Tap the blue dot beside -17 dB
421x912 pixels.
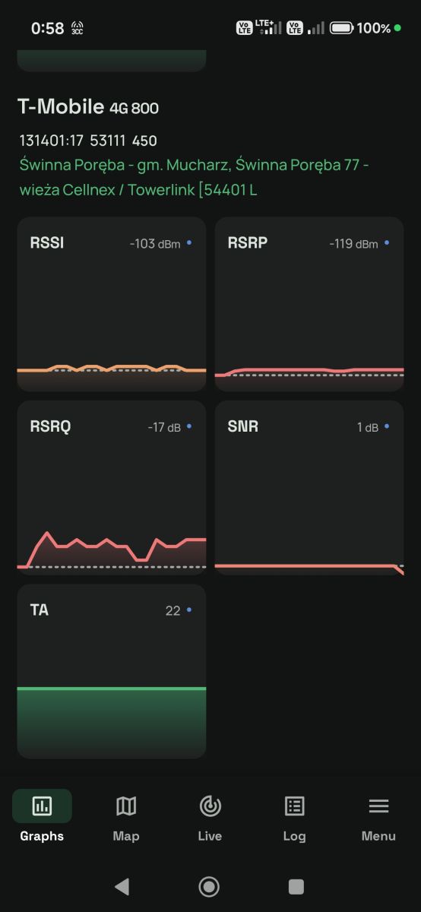(189, 426)
